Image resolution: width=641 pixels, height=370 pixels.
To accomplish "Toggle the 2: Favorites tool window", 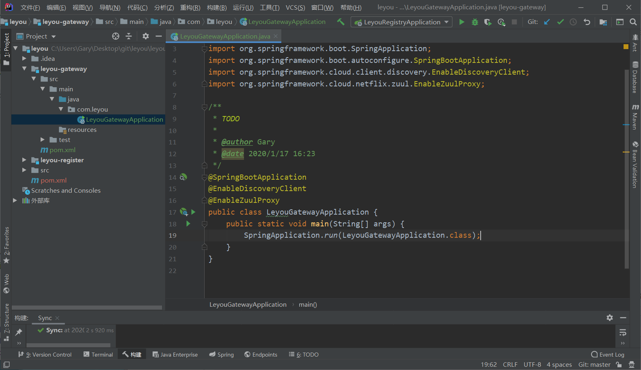I will pos(6,245).
